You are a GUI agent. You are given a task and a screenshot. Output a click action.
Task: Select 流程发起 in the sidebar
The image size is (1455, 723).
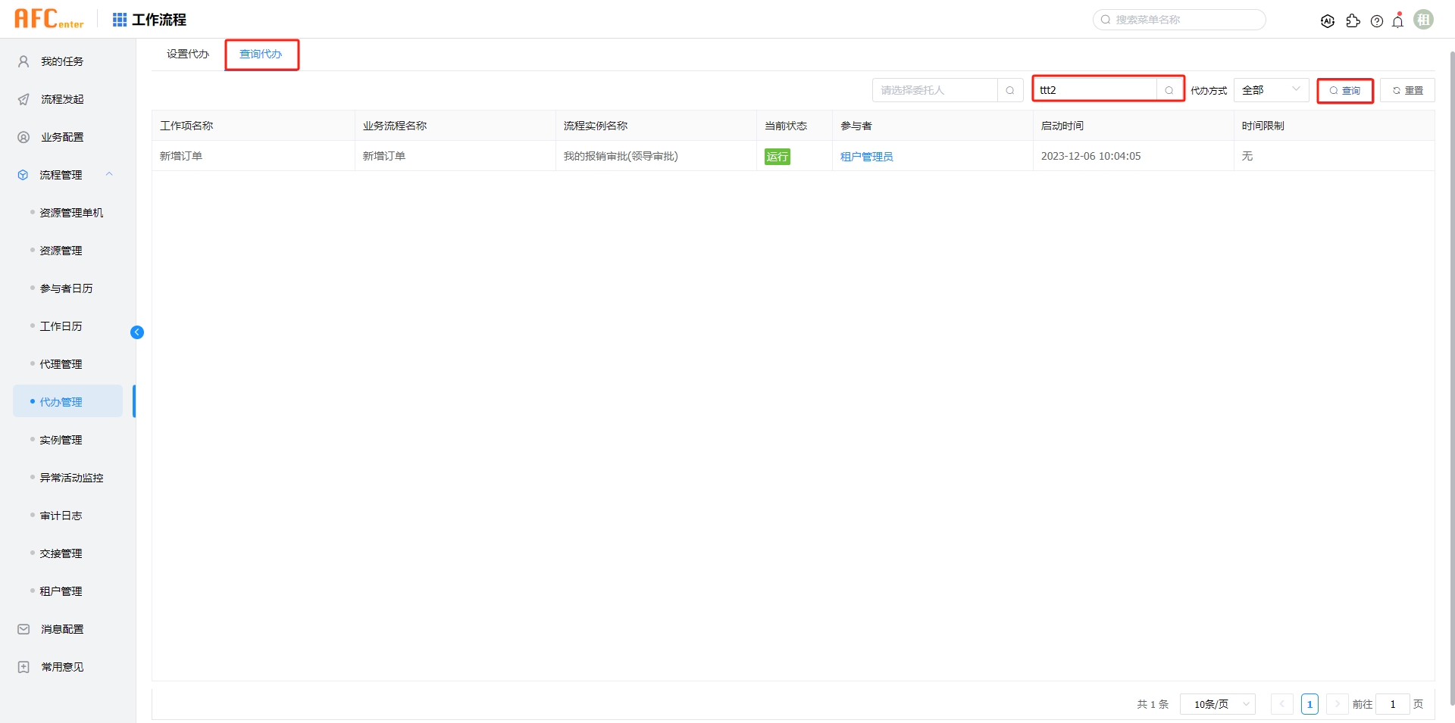point(62,99)
